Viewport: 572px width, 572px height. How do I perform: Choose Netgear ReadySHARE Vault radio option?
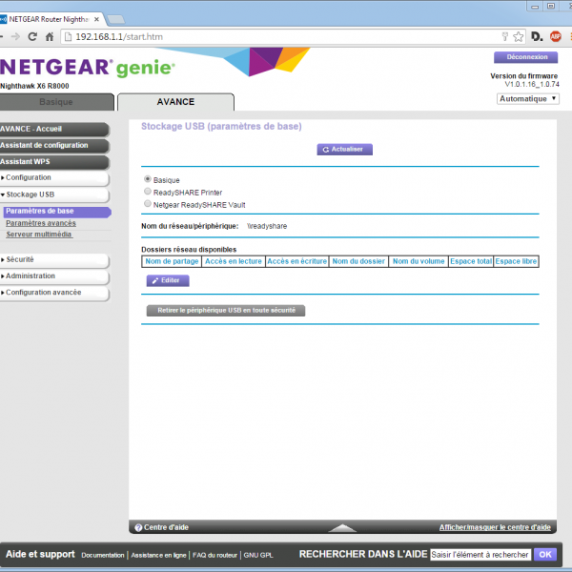147,204
